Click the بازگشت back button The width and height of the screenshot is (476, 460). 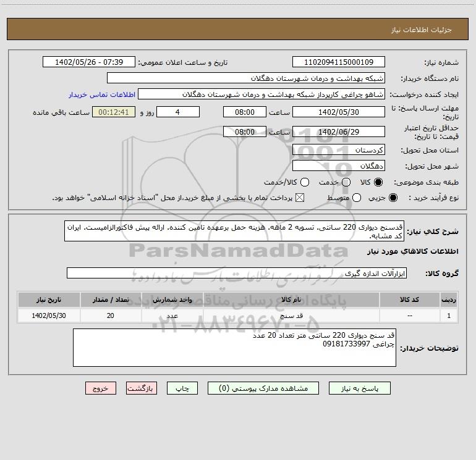(x=142, y=388)
